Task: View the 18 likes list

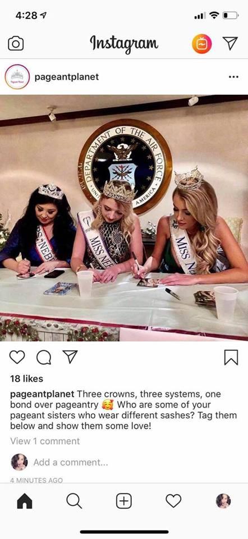Action: point(27,379)
